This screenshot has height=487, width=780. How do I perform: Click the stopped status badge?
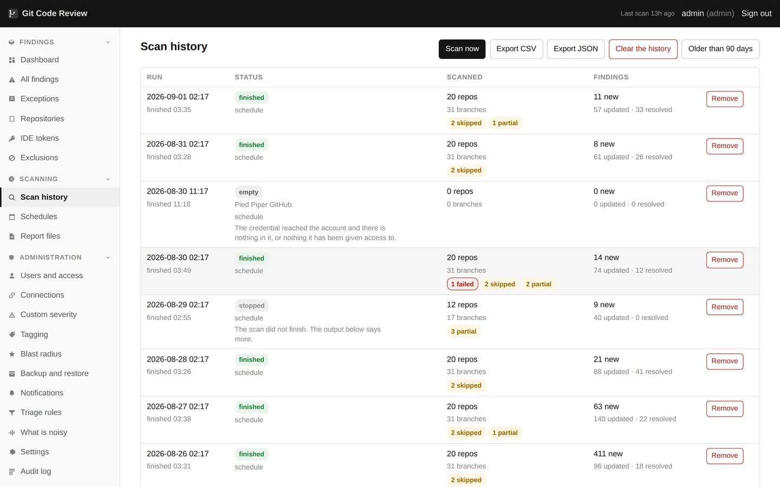(x=252, y=306)
